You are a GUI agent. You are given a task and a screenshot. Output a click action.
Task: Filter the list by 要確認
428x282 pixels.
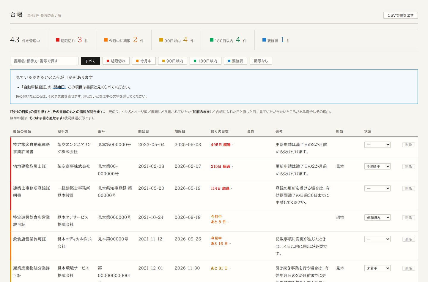235,61
